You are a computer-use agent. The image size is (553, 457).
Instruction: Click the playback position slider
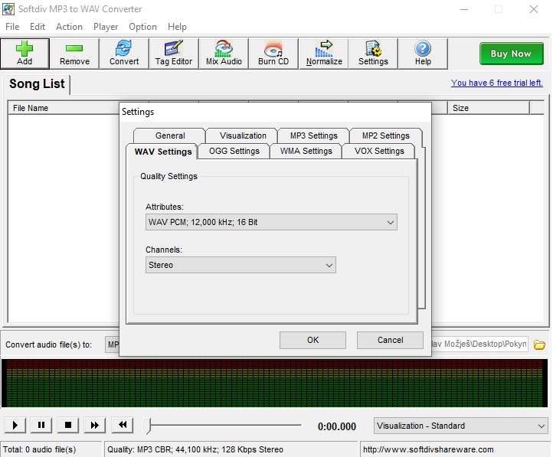226,426
